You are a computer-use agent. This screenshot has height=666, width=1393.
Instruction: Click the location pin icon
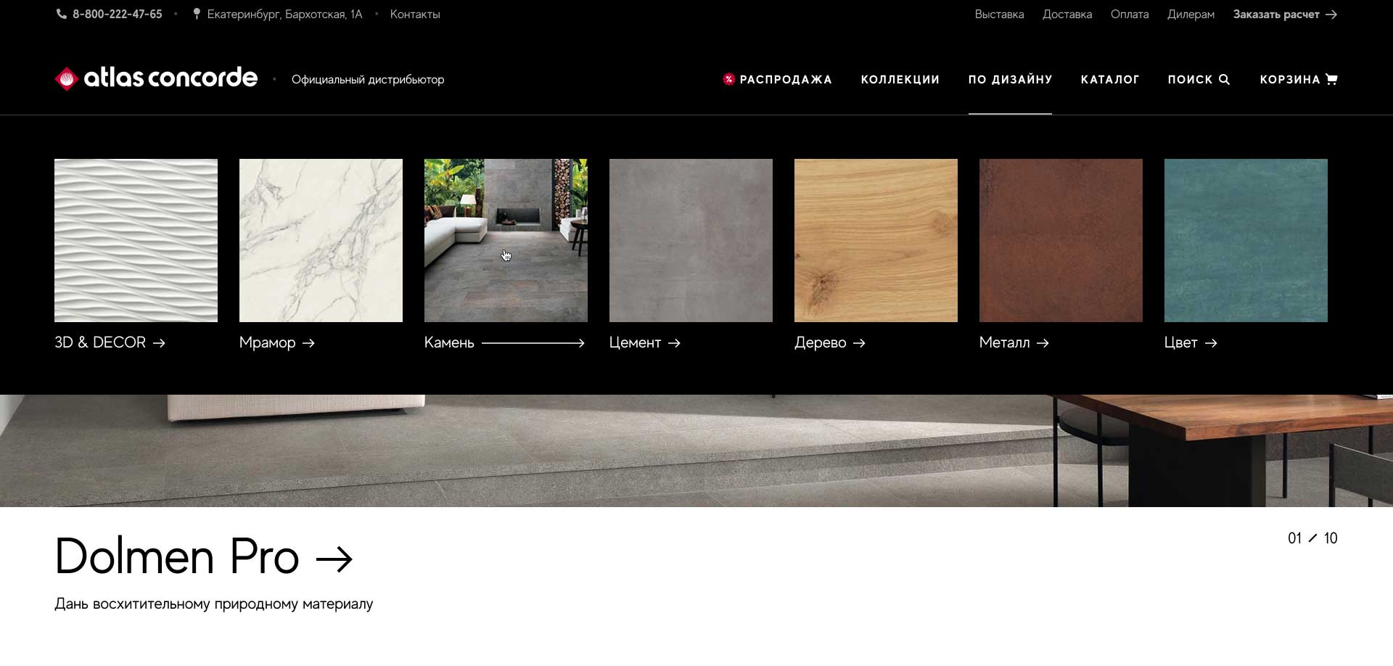(x=197, y=14)
